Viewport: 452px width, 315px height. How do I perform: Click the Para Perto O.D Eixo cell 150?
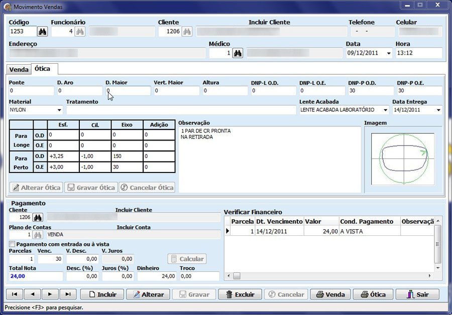(127, 156)
